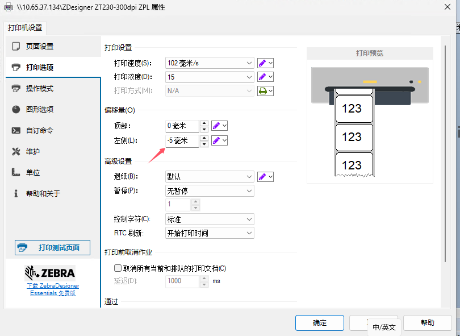This screenshot has height=336, width=460.
Task: Increase 左侧 offset with up arrow
Action: 204,138
